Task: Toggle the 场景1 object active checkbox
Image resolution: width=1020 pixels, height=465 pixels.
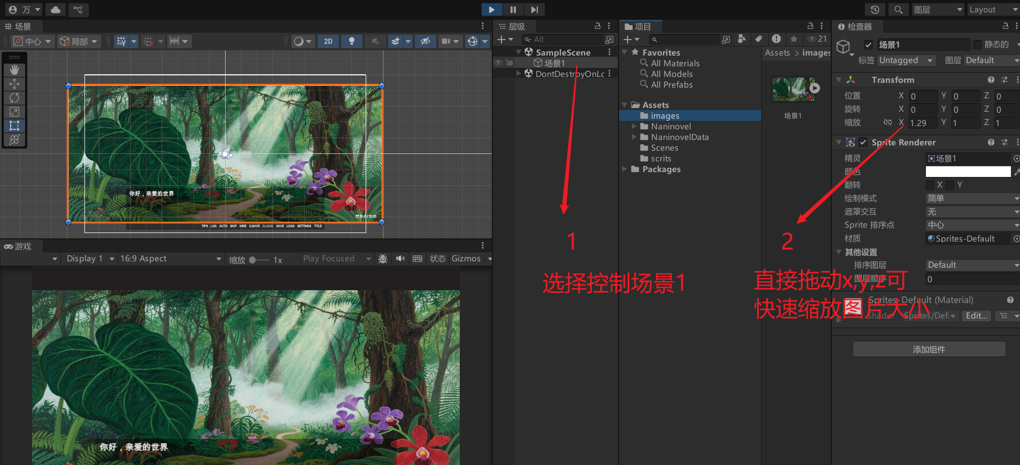Action: pyautogui.click(x=869, y=45)
